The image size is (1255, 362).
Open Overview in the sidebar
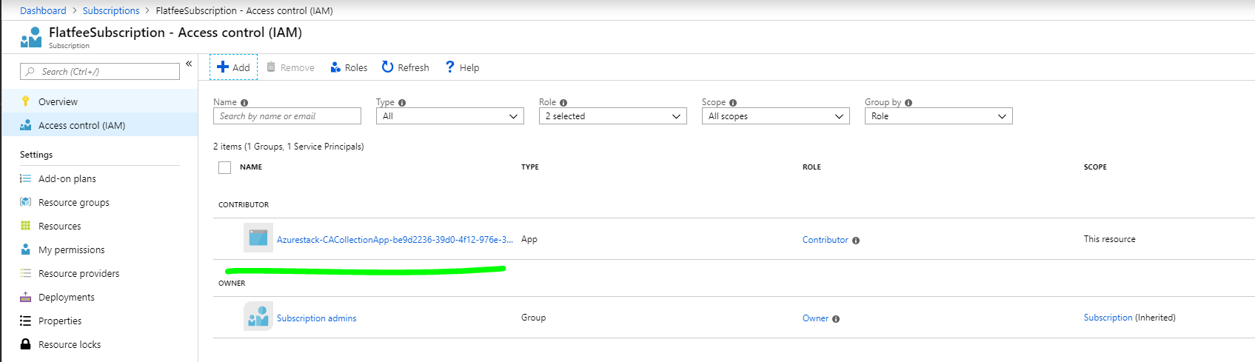point(99,101)
